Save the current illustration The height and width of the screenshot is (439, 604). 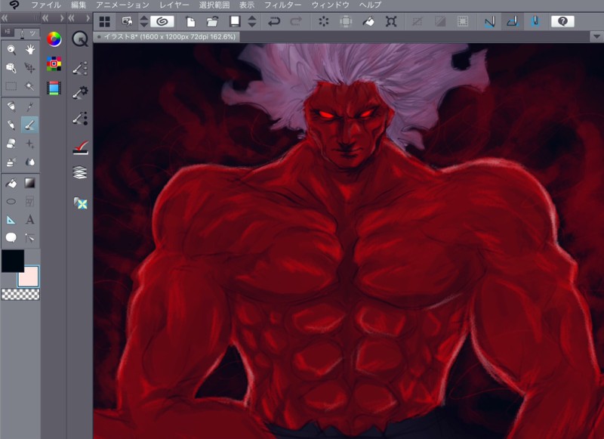point(235,21)
